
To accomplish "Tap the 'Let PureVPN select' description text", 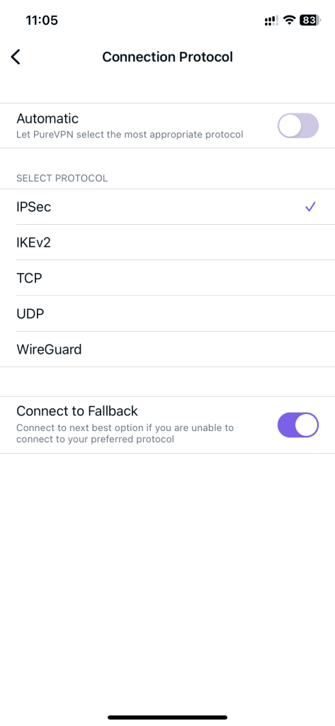I will pyautogui.click(x=130, y=135).
